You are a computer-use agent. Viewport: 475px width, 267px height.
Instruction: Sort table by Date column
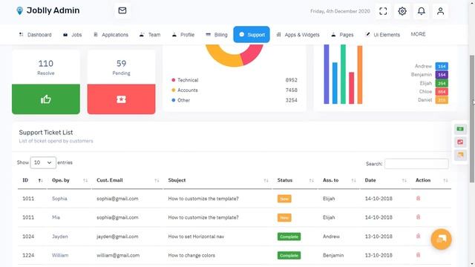coord(385,180)
